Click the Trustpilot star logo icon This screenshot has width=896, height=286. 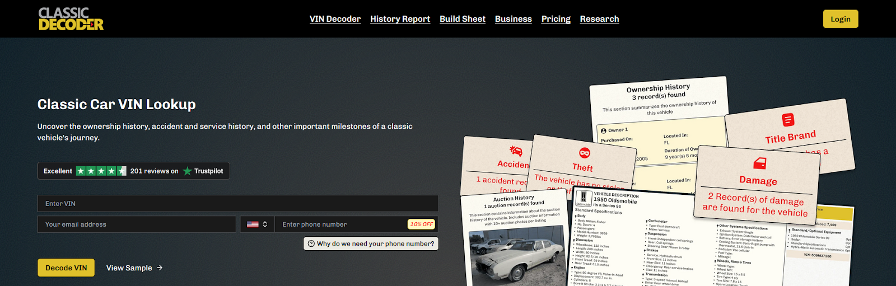click(187, 171)
